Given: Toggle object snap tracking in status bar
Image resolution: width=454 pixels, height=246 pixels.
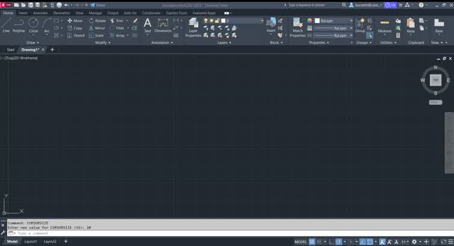Looking at the screenshot, I should pyautogui.click(x=363, y=242).
